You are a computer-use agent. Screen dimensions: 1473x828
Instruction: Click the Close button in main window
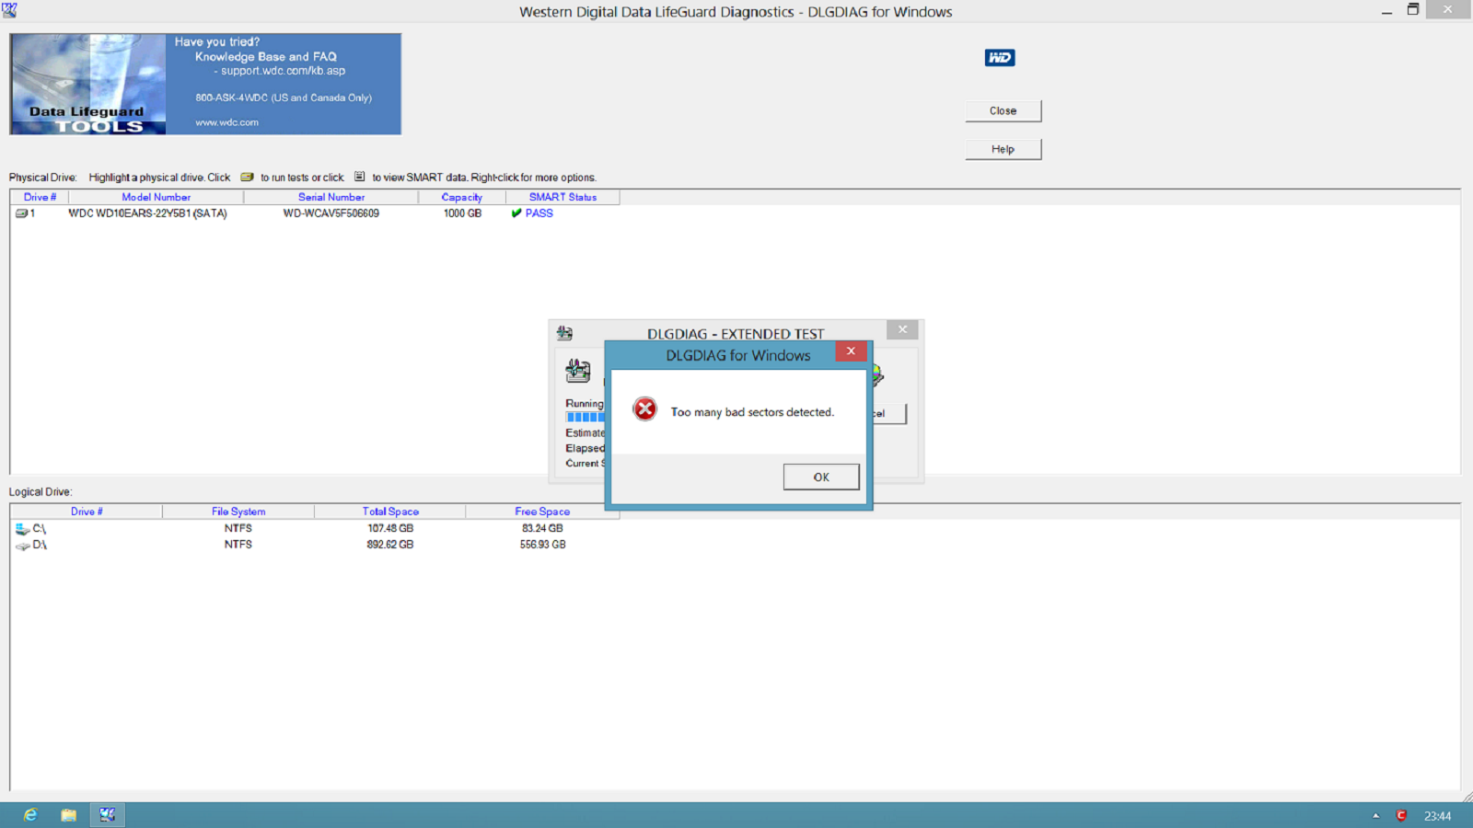[x=1003, y=111]
